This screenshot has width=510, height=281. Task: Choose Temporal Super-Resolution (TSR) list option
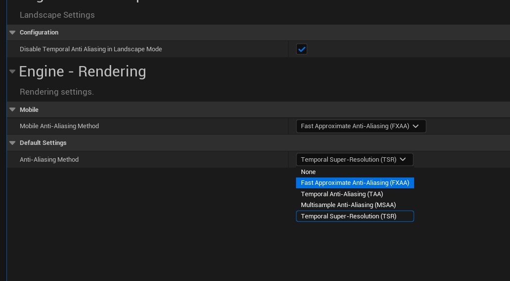pyautogui.click(x=355, y=216)
